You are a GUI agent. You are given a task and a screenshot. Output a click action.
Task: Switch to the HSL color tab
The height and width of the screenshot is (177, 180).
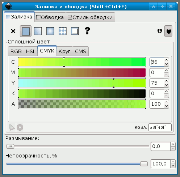pos(31,51)
